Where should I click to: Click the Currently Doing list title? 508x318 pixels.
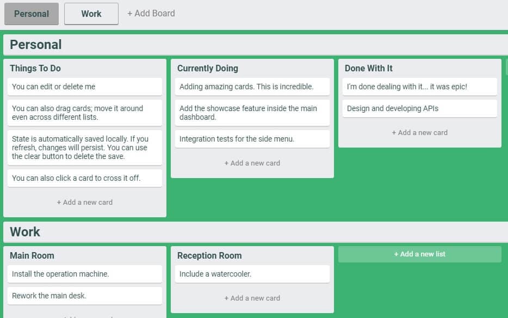[x=208, y=68]
